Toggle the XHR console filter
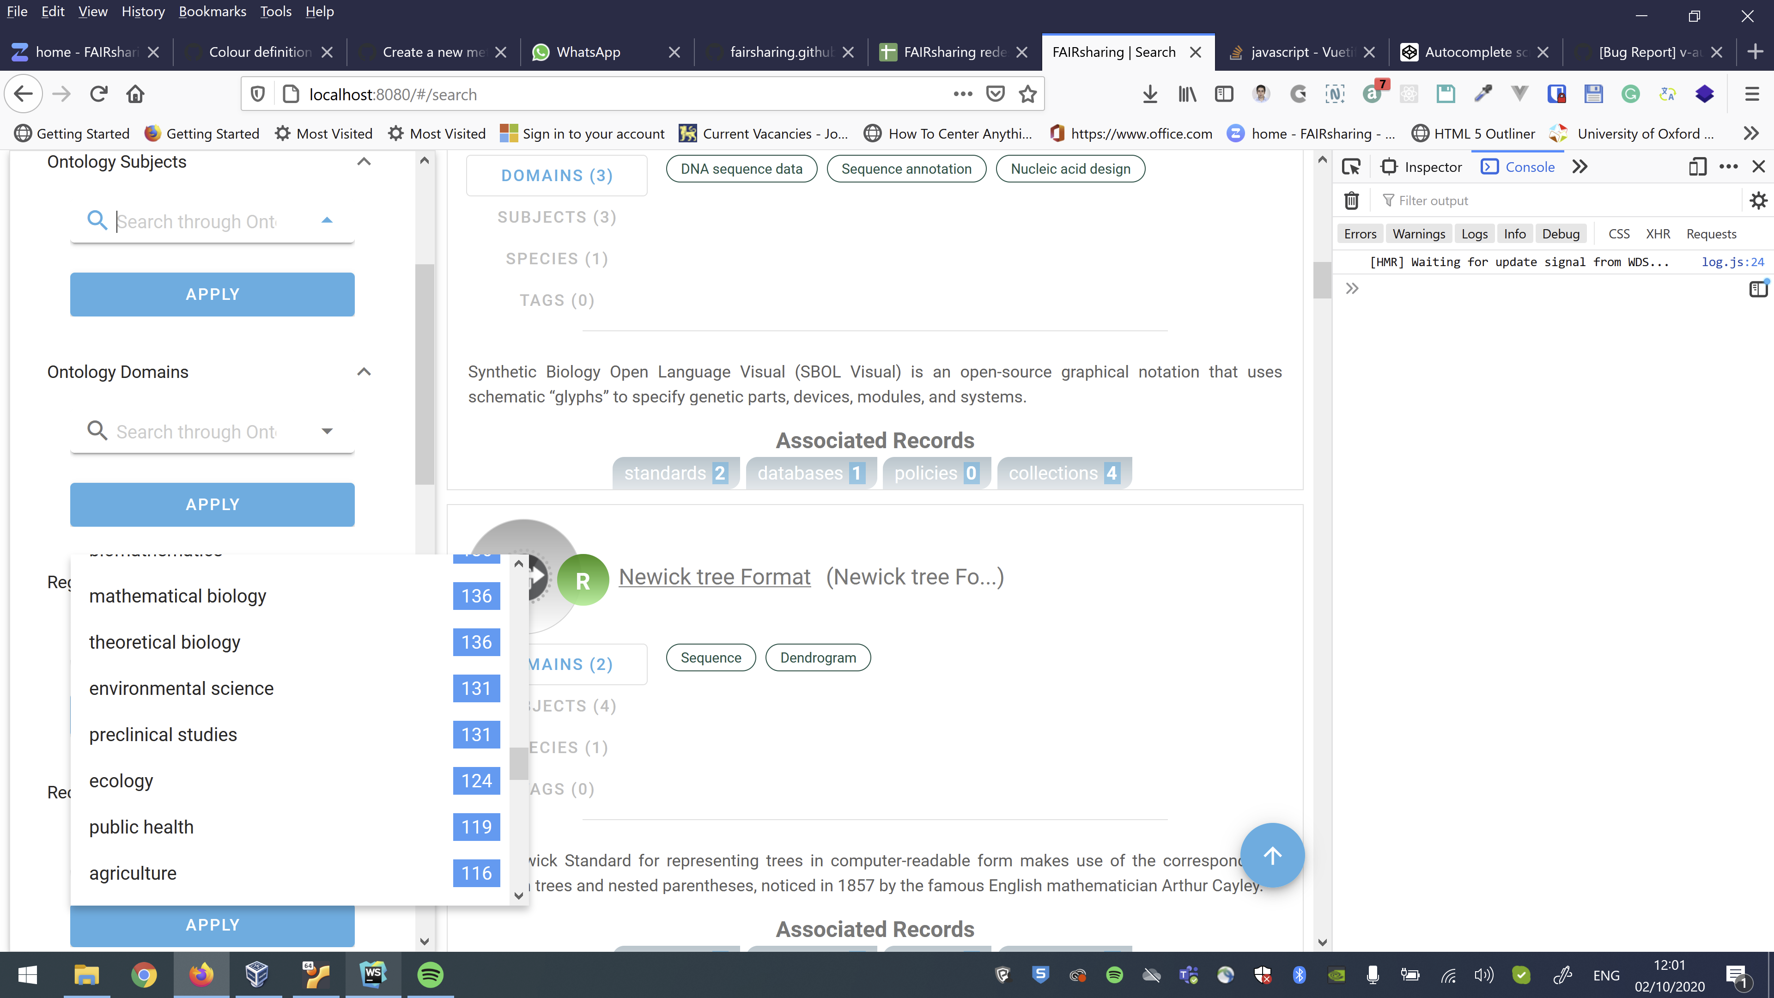1774x998 pixels. pos(1658,234)
